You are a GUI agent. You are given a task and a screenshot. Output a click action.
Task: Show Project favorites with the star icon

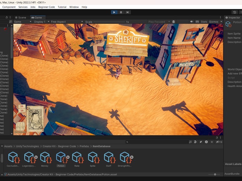click(x=212, y=142)
